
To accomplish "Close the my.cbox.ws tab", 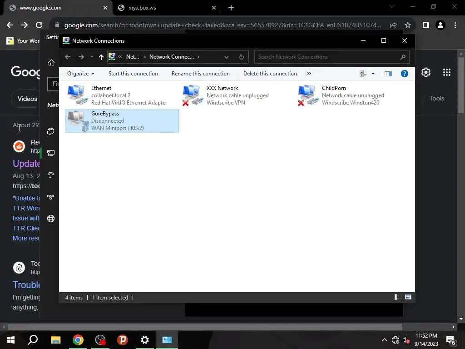I will point(214,8).
